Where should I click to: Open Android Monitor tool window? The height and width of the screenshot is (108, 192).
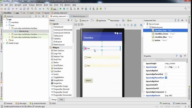pos(38,103)
